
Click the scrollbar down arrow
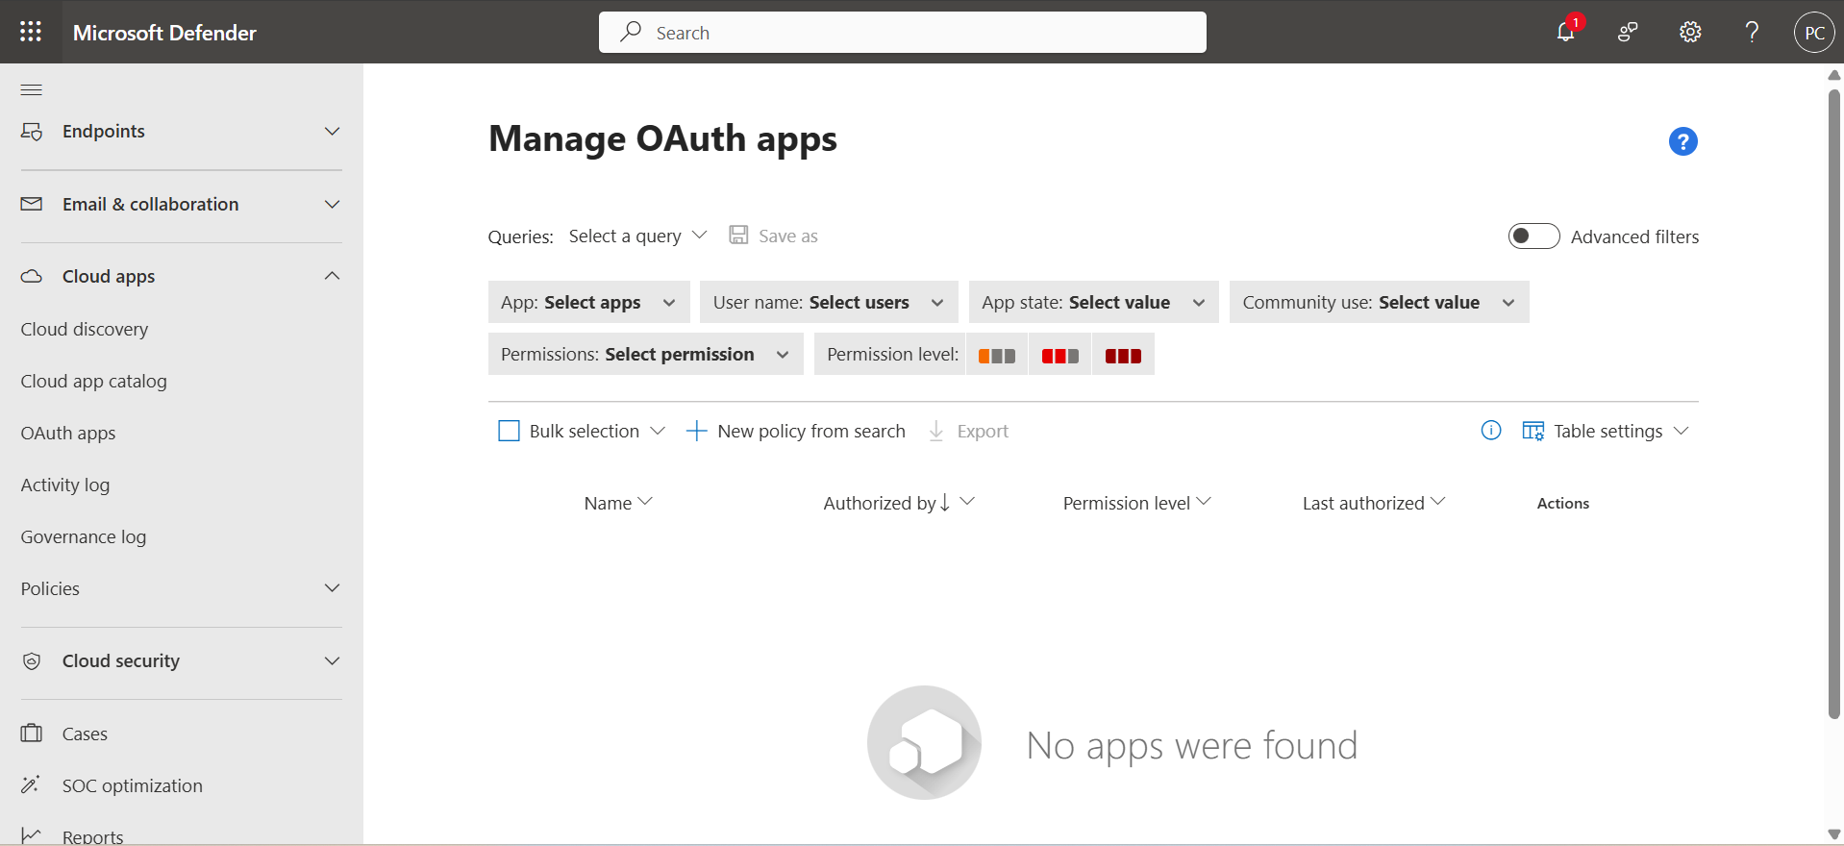pyautogui.click(x=1834, y=834)
